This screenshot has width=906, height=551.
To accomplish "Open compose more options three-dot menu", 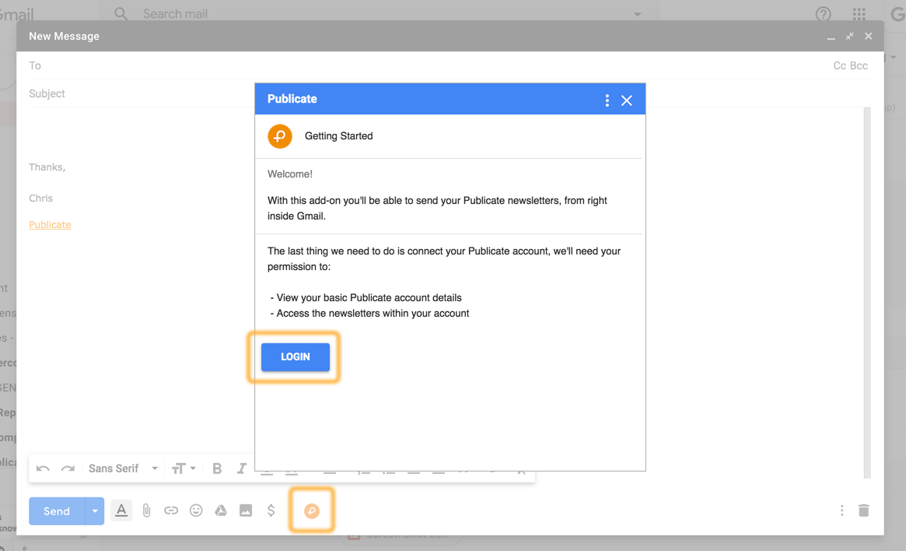I will coord(842,511).
